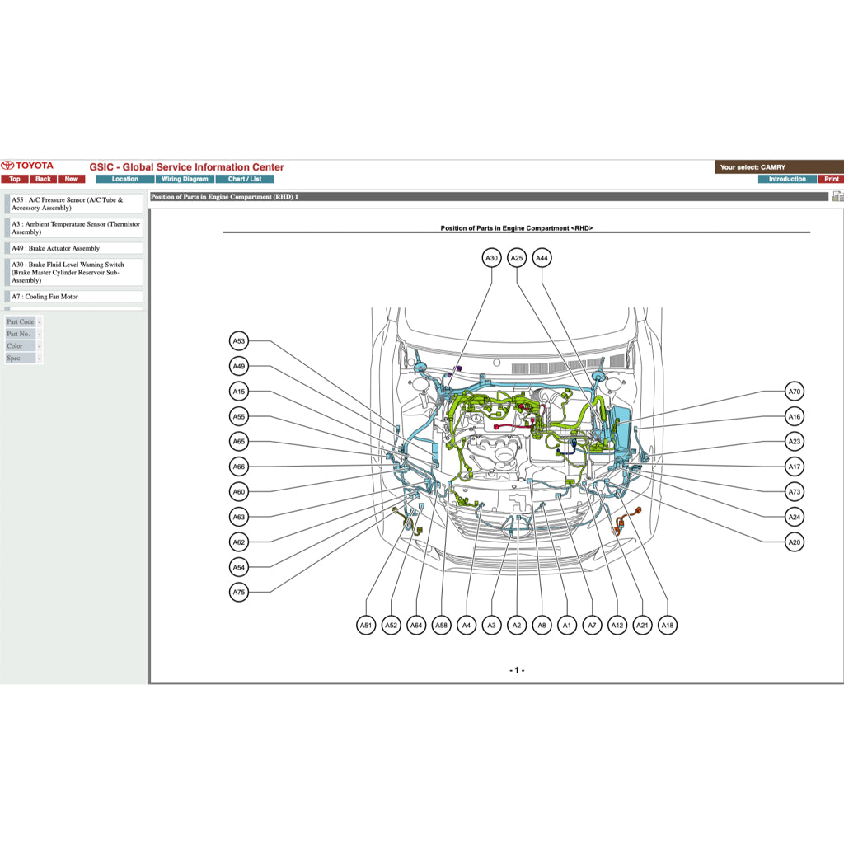Select the A51 callout below the diagram
This screenshot has height=844, width=844.
[x=366, y=626]
